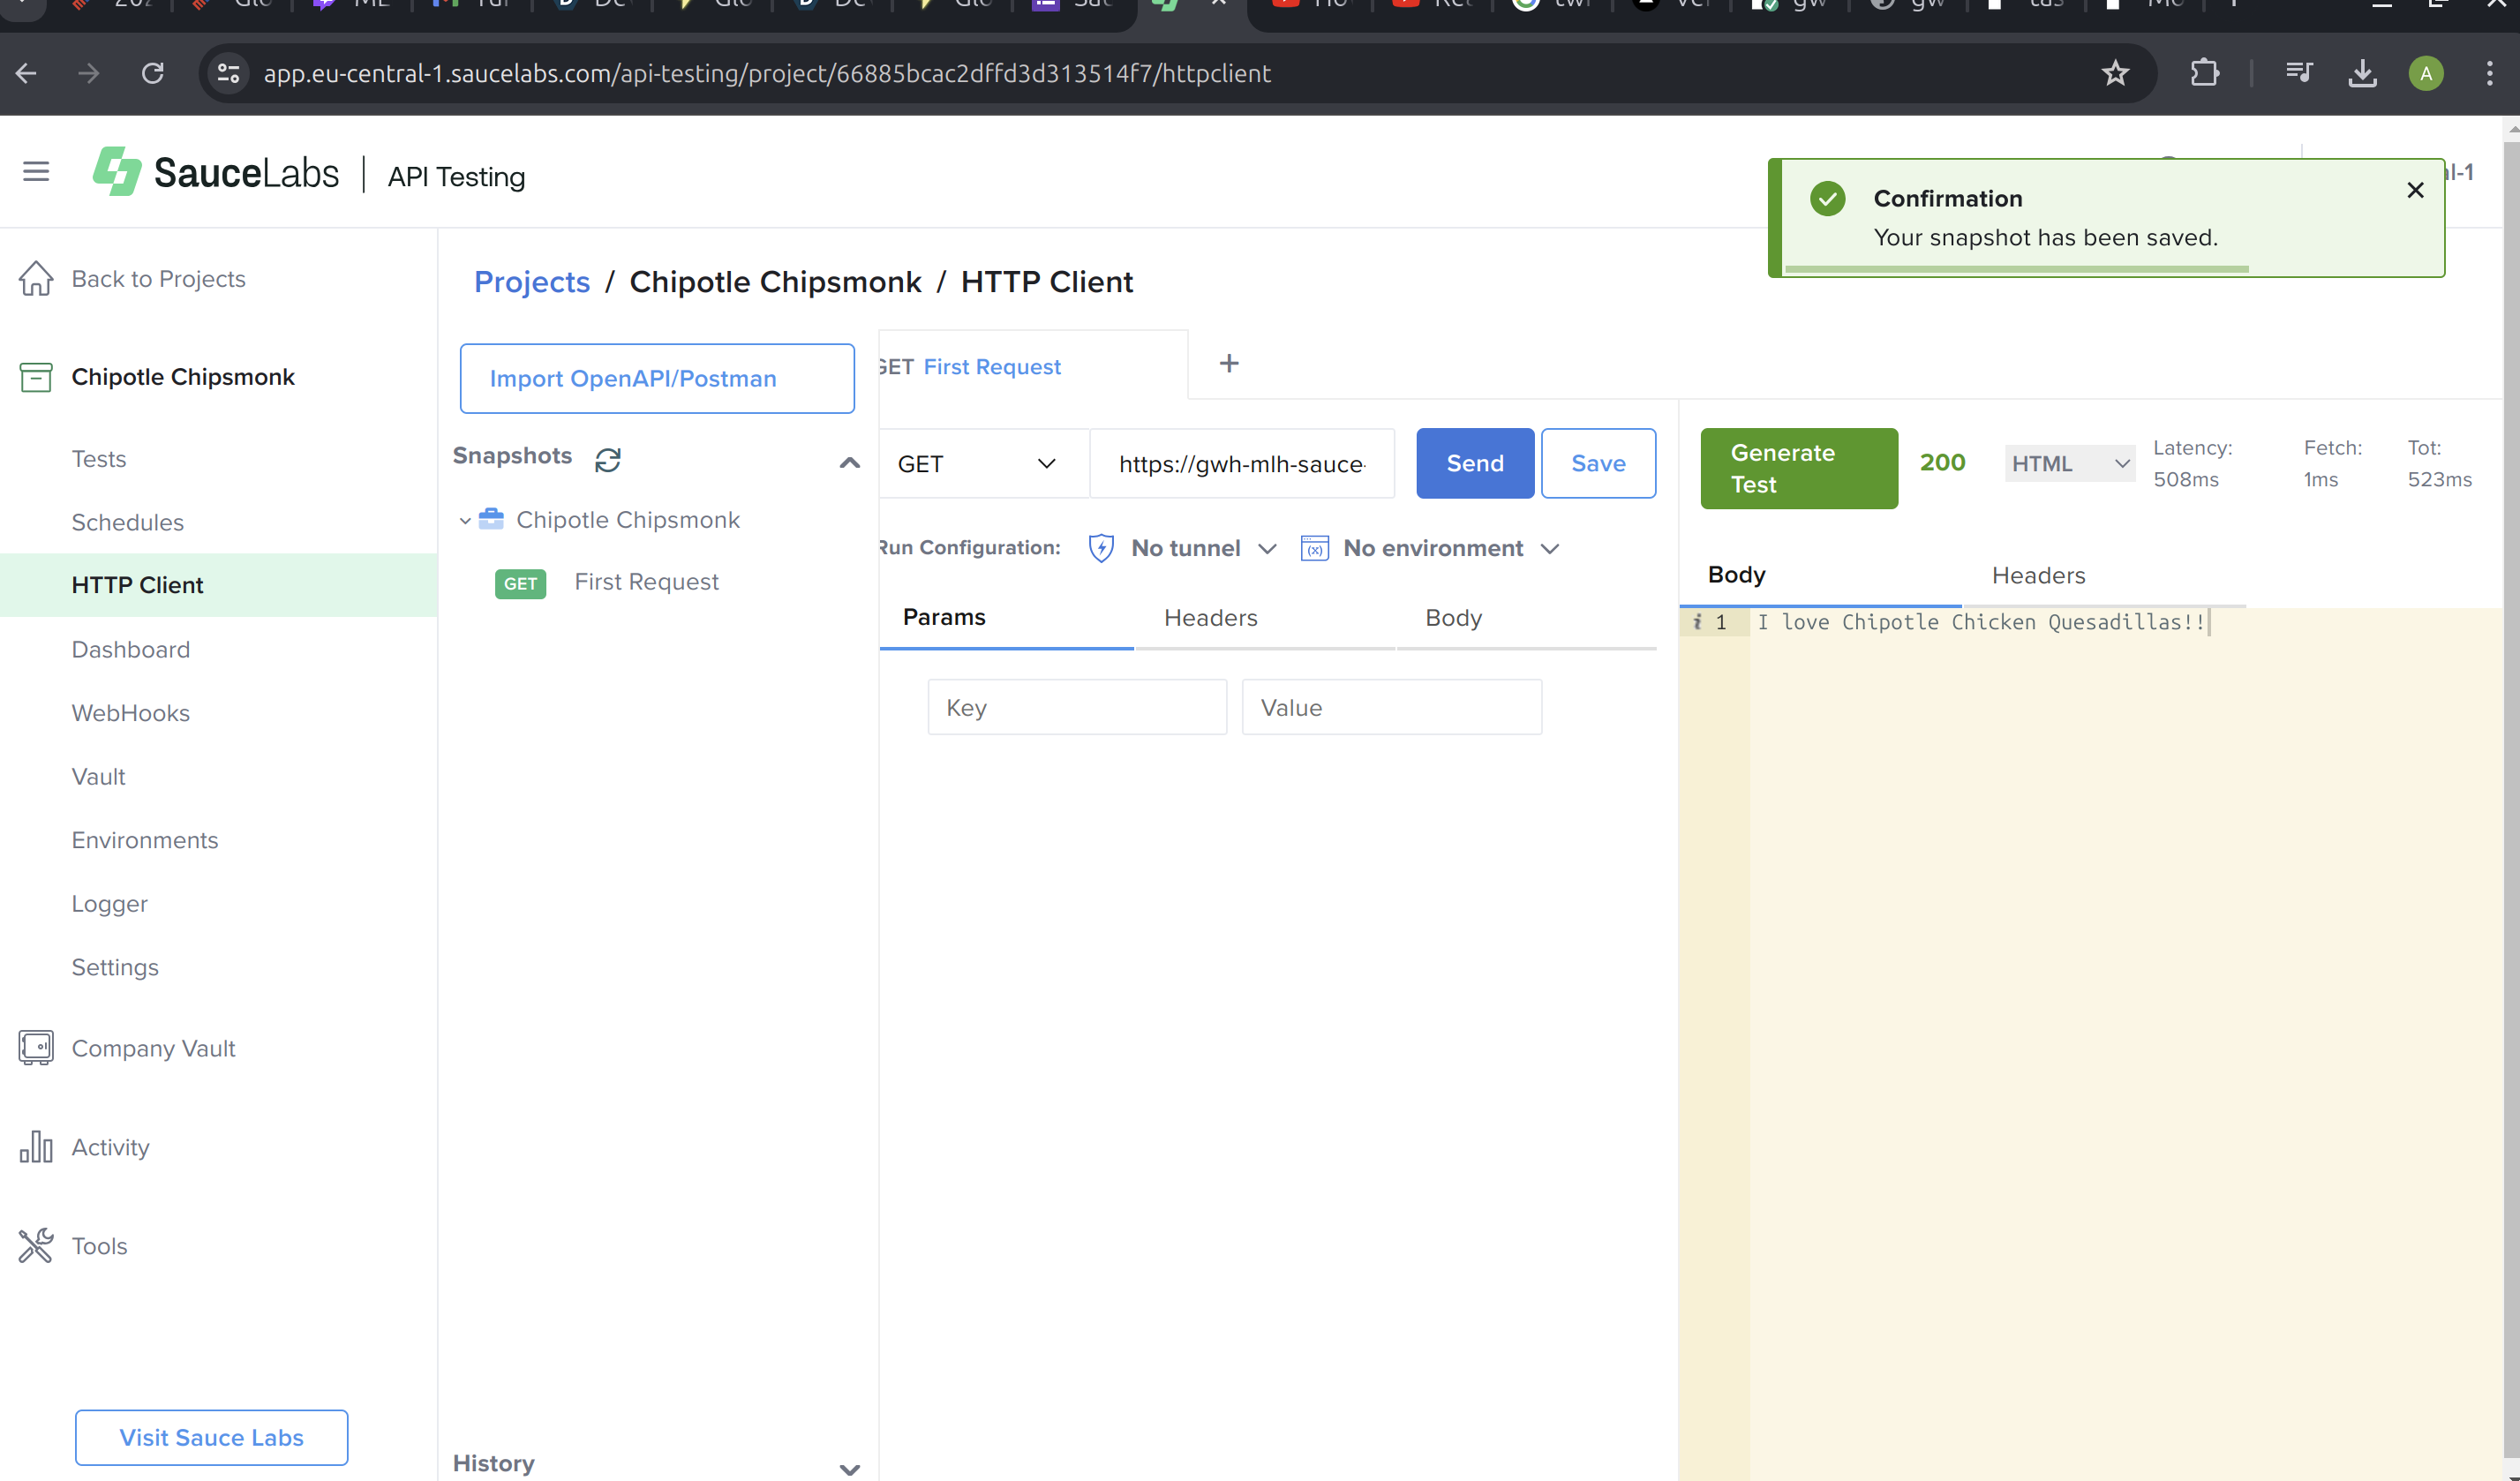This screenshot has width=2520, height=1481.
Task: Expand the History section
Action: point(849,1468)
